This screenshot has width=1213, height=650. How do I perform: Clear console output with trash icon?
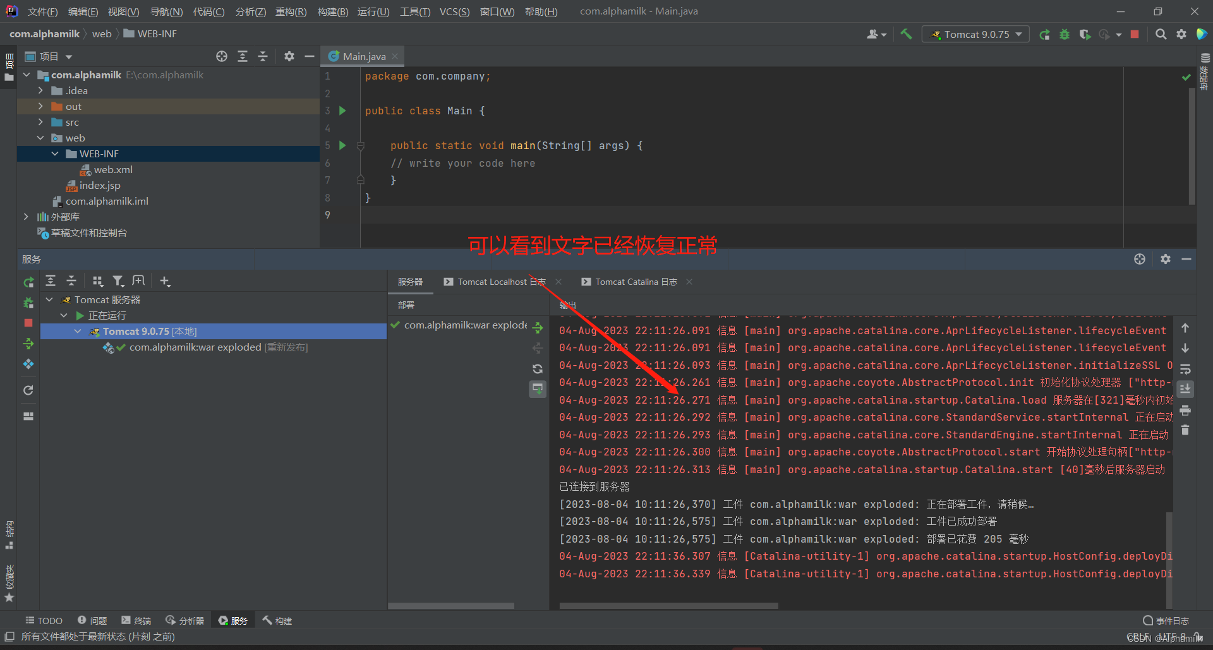pyautogui.click(x=1185, y=430)
